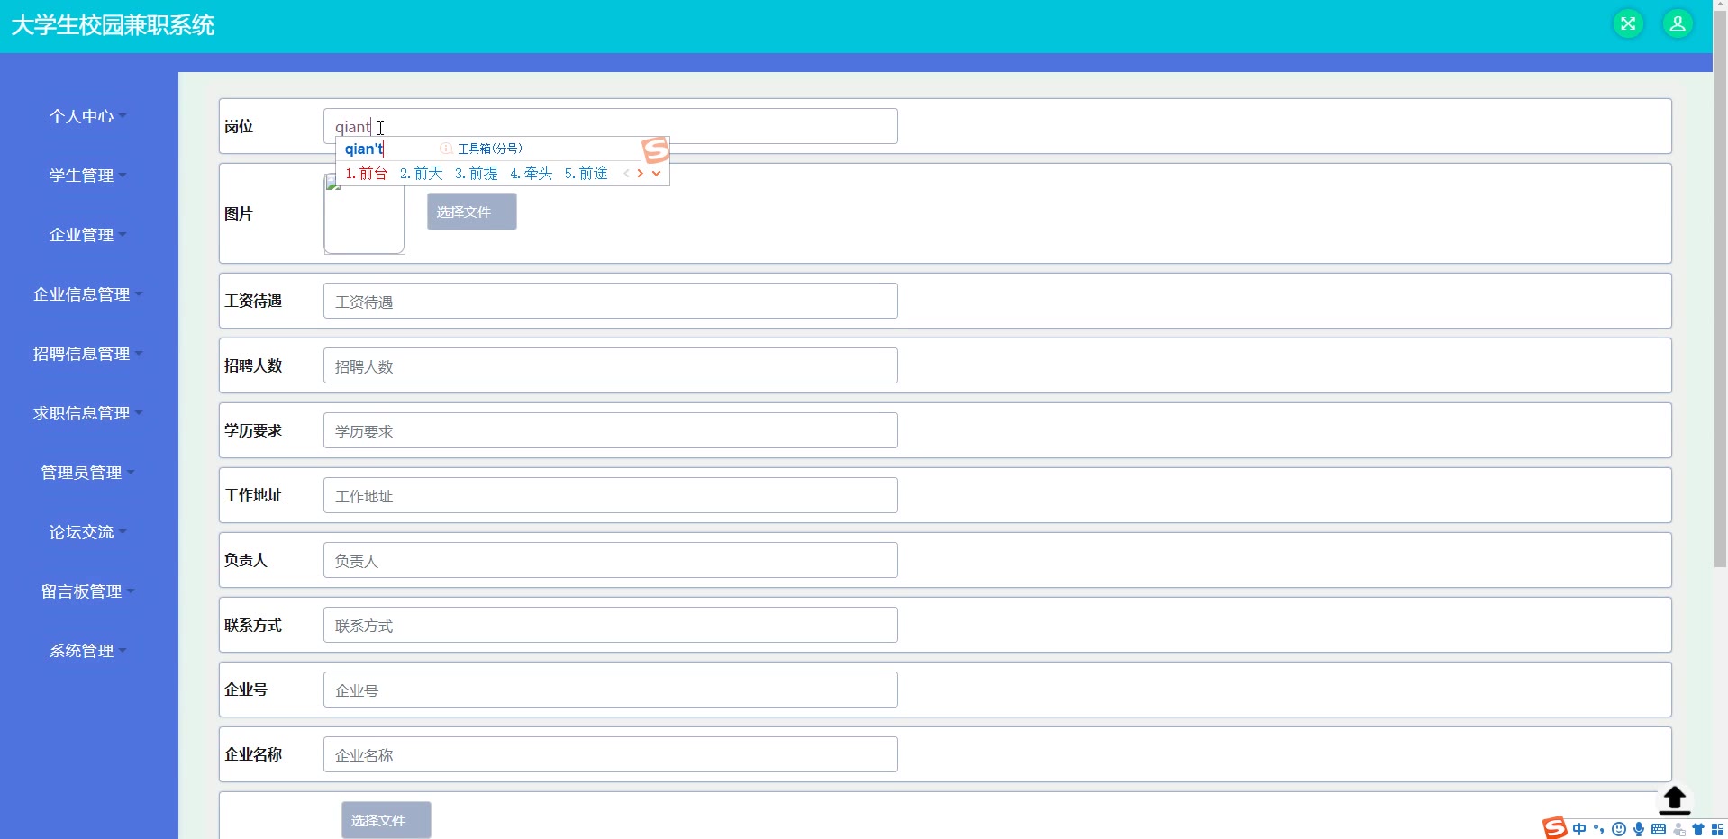Toggle the 中 Chinese/English mode on IME bar
1728x839 pixels.
tap(1579, 829)
